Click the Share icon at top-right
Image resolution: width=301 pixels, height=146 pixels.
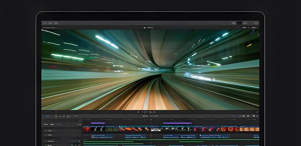click(256, 23)
